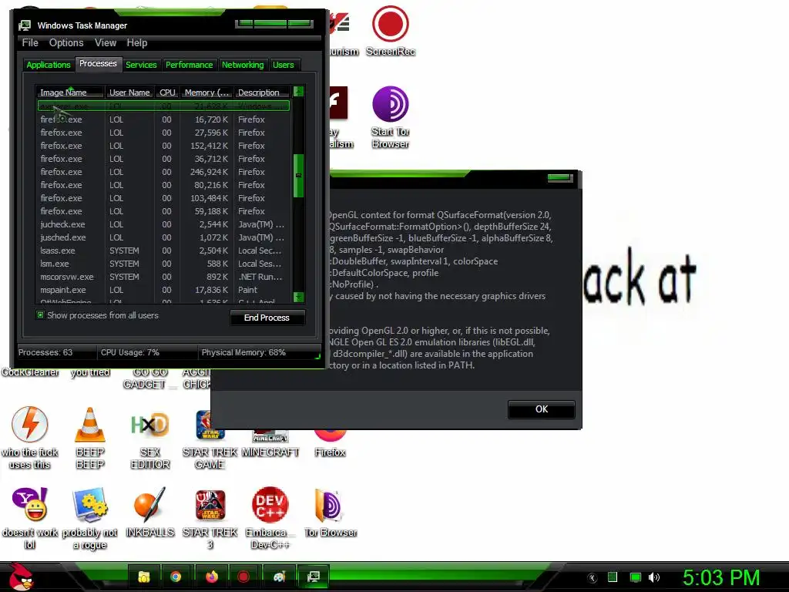Image resolution: width=789 pixels, height=592 pixels.
Task: Select the lsass.exe process row
Action: coord(163,251)
